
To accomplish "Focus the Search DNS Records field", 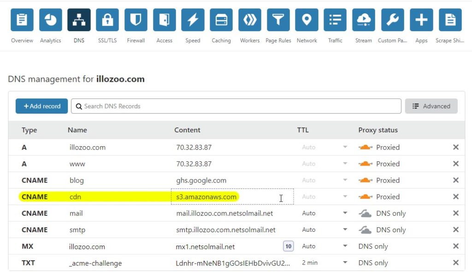I will tap(236, 106).
